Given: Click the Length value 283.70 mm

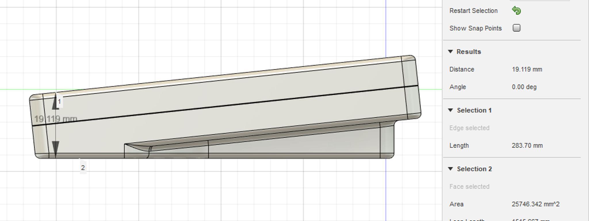Looking at the screenshot, I should (x=527, y=146).
